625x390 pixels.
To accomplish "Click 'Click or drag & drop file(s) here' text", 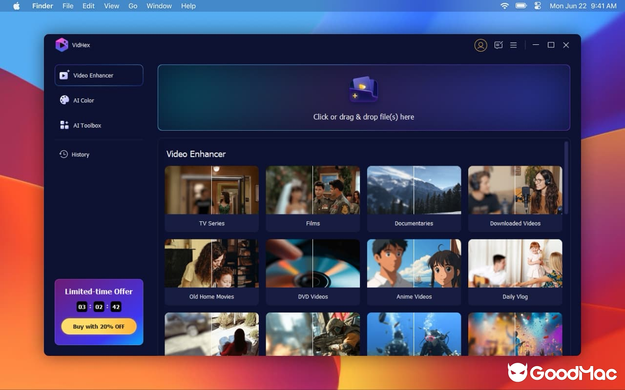I will point(364,117).
